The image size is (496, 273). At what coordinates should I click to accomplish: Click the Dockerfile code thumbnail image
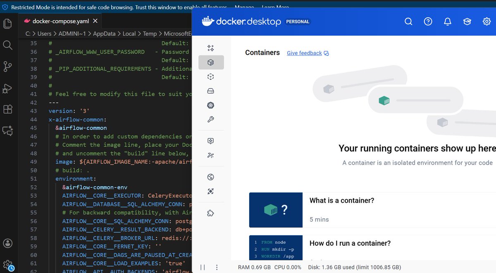point(276,247)
